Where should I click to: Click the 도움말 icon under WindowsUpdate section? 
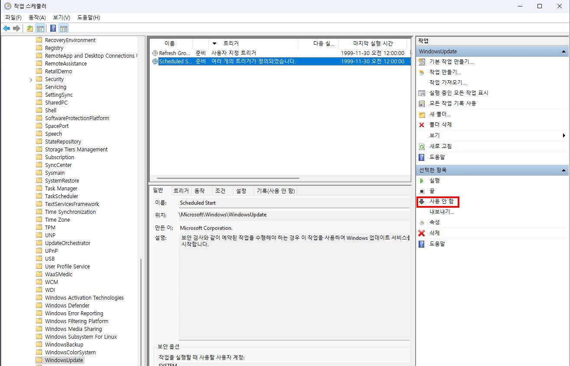coord(422,157)
